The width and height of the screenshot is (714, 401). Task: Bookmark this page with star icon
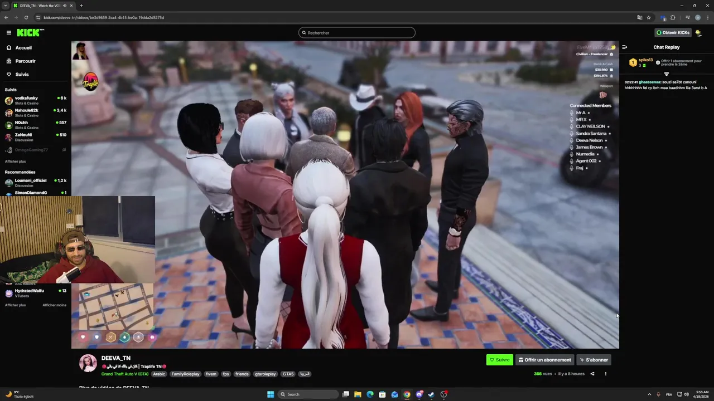point(649,17)
